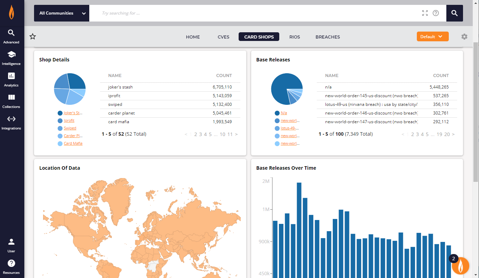Open the Intelligence section
The width and height of the screenshot is (479, 278).
[x=11, y=58]
